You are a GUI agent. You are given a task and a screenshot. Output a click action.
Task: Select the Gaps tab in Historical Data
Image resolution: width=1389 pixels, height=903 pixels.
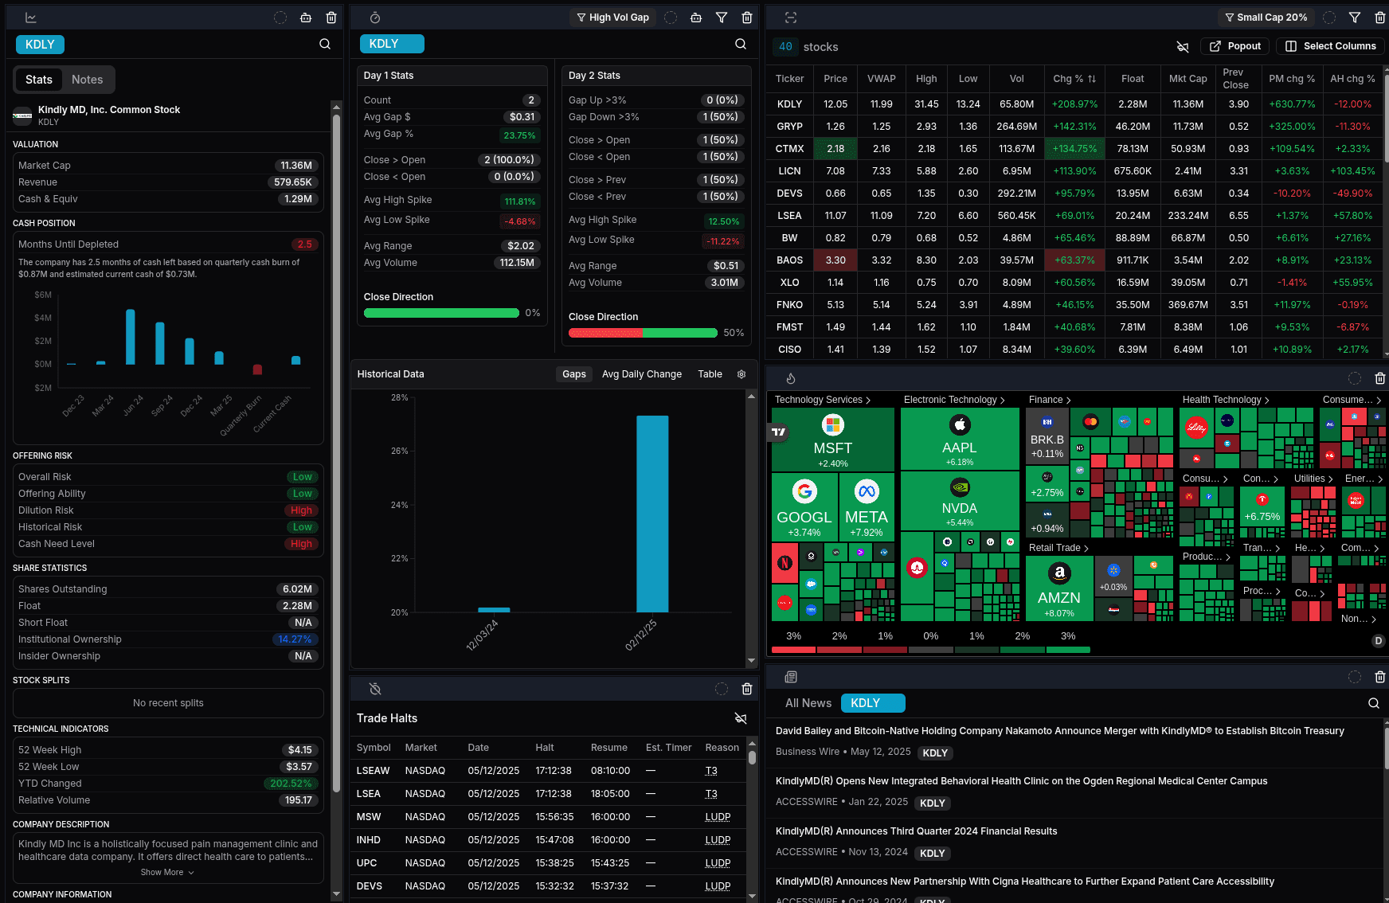574,374
